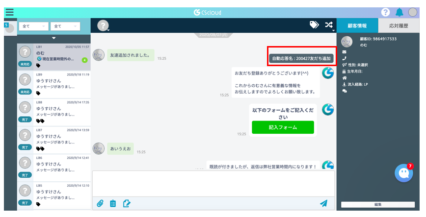The width and height of the screenshot is (426, 217).
Task: Open the second 全て filter dropdown
Action: (65, 26)
